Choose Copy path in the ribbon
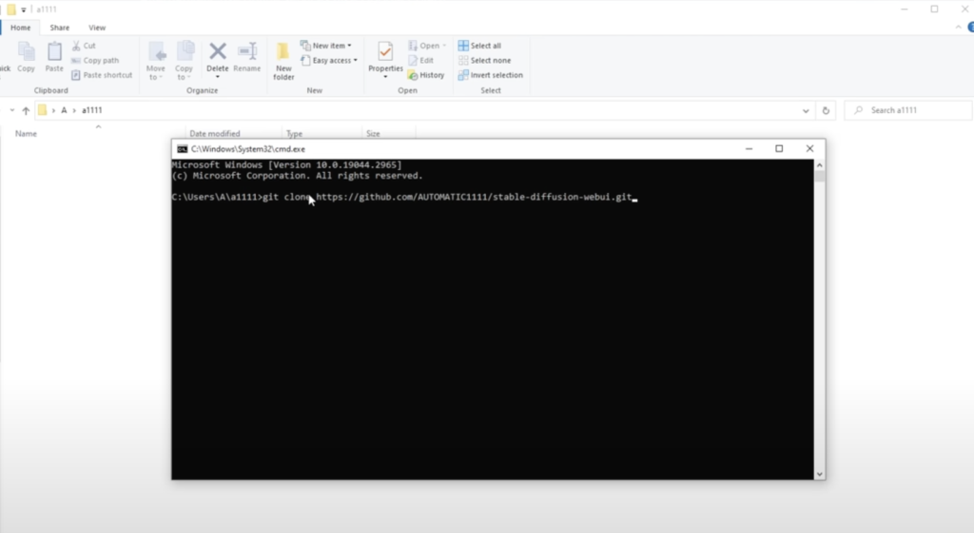Screen dimensions: 974x533 95,60
